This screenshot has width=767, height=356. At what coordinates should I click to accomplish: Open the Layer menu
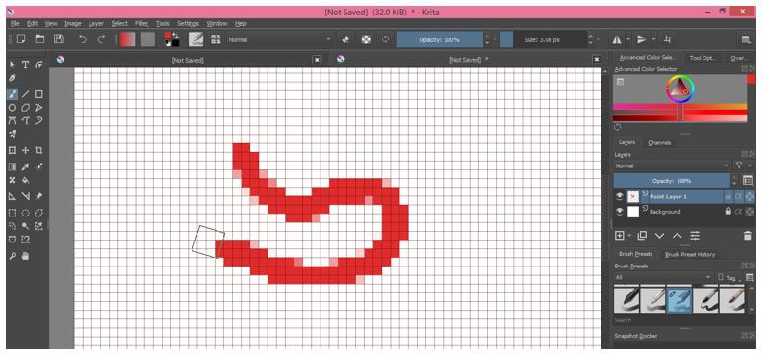96,23
